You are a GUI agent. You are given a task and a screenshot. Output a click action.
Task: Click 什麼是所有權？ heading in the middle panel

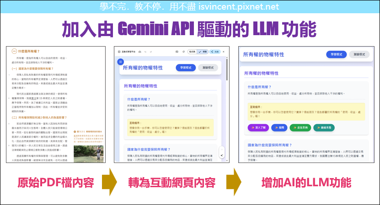[139, 99]
